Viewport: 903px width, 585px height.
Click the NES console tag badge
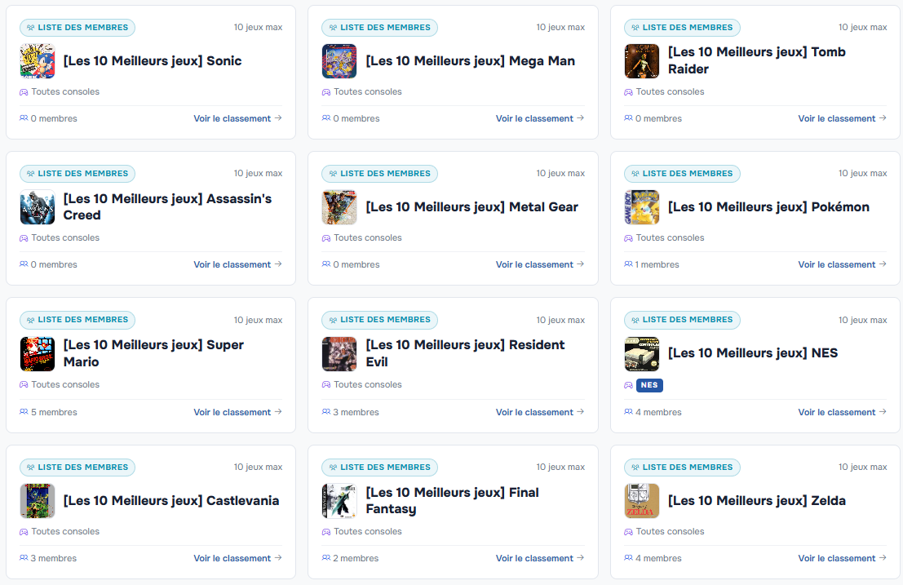point(649,385)
